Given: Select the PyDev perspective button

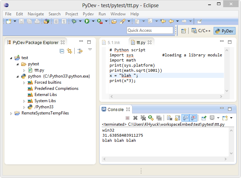Looking at the screenshot, I should (225, 31).
